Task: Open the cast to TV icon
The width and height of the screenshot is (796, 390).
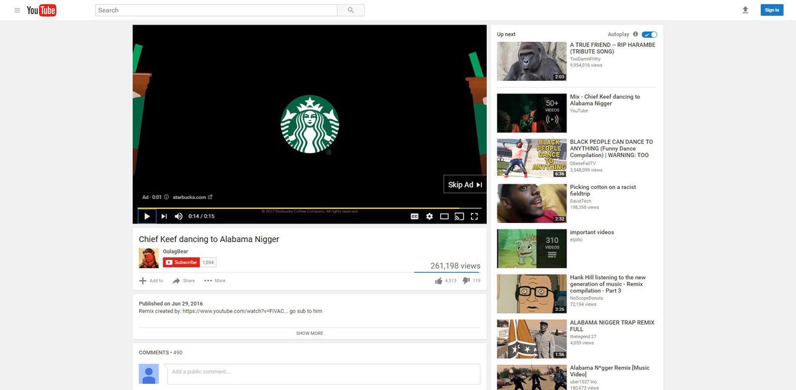Action: pyautogui.click(x=459, y=216)
